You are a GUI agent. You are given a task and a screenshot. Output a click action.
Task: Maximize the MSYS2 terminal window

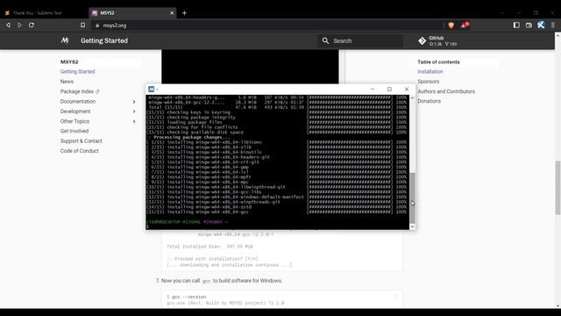point(389,90)
